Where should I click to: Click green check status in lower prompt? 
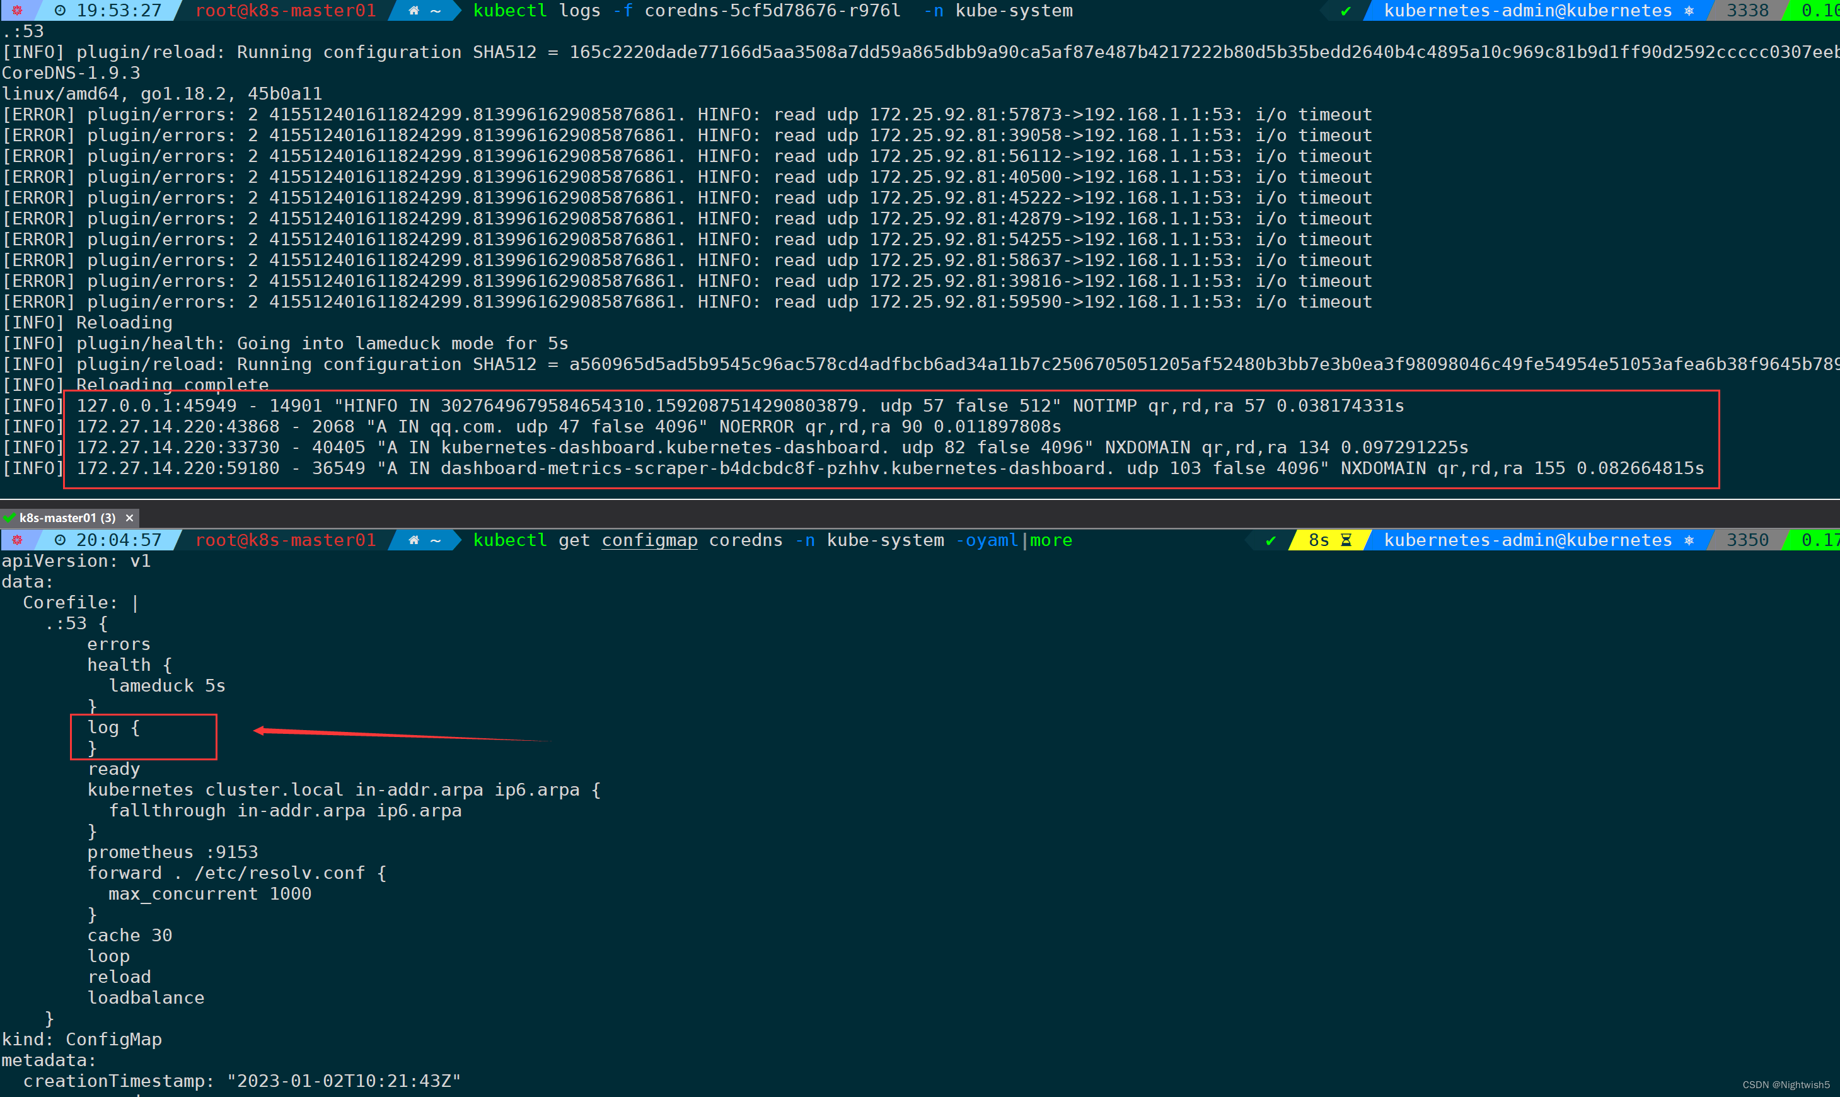coord(1270,540)
